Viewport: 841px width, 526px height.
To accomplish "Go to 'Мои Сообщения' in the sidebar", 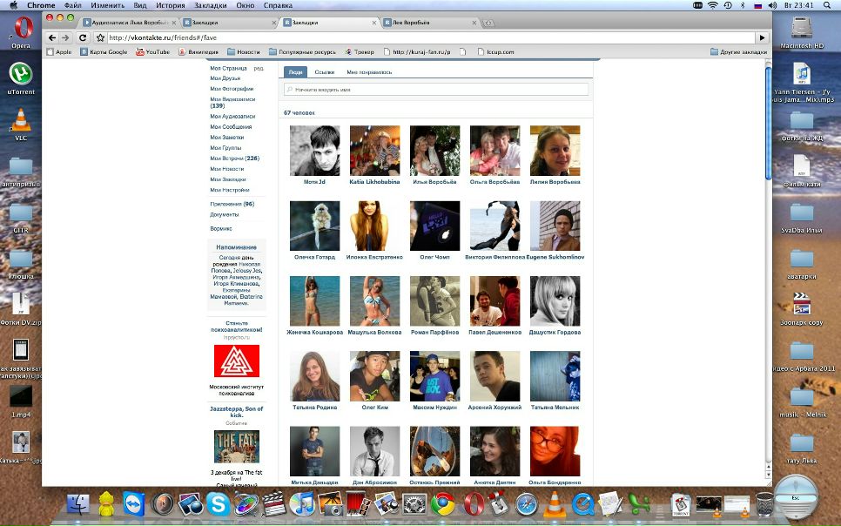I will [x=231, y=127].
